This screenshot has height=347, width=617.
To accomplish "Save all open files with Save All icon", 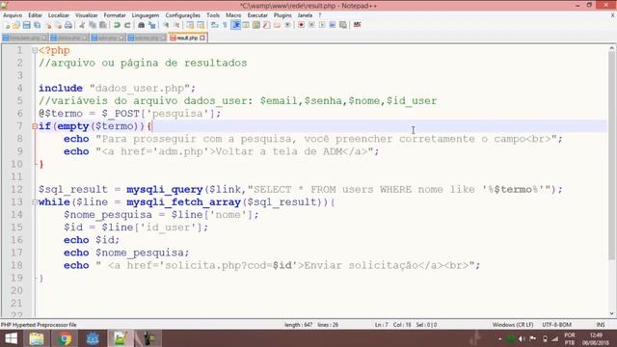I will (37, 25).
